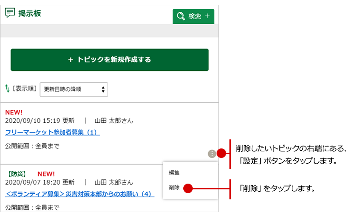Click the magnifying glass search icon
Viewport: 357px width, 216px height.
pyautogui.click(x=181, y=16)
